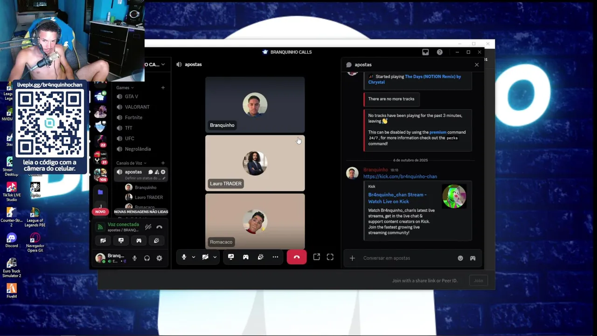Click the red NOVO badge
Screen dimensions: 597x336
coord(100,212)
